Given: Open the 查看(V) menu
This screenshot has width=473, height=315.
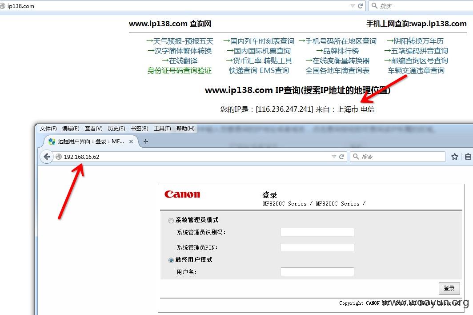Looking at the screenshot, I should (x=93, y=128).
